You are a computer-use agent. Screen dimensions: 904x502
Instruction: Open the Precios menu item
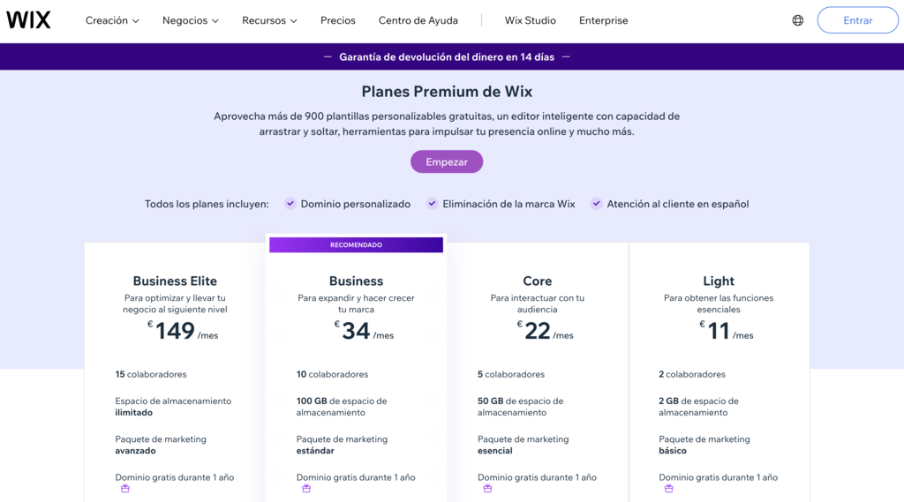pyautogui.click(x=338, y=20)
